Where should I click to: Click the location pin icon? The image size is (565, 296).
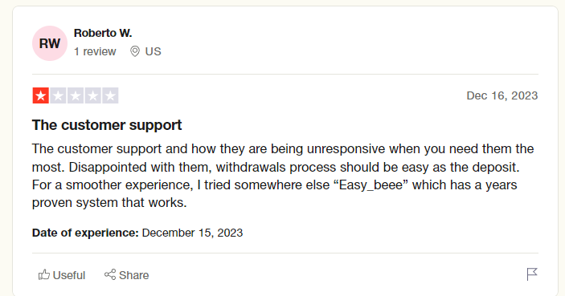tap(135, 51)
